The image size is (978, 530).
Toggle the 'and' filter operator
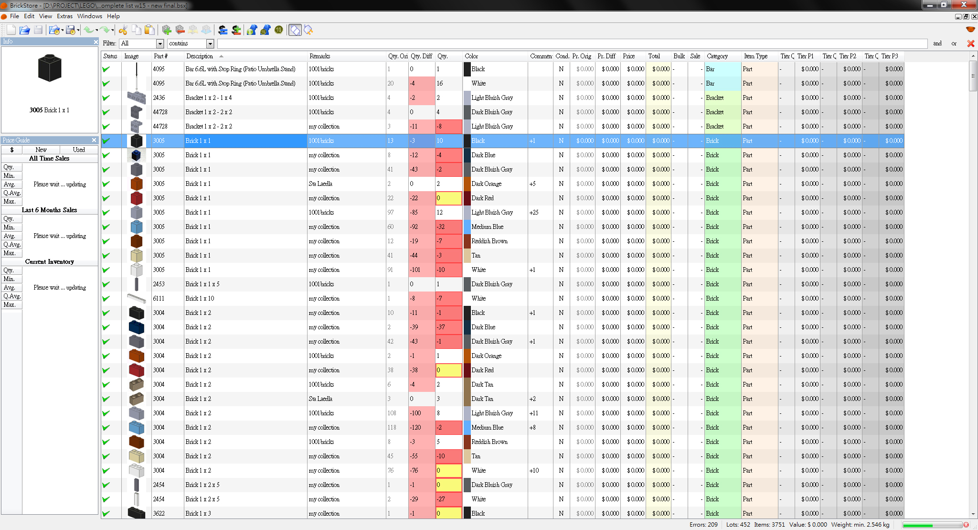tap(937, 43)
